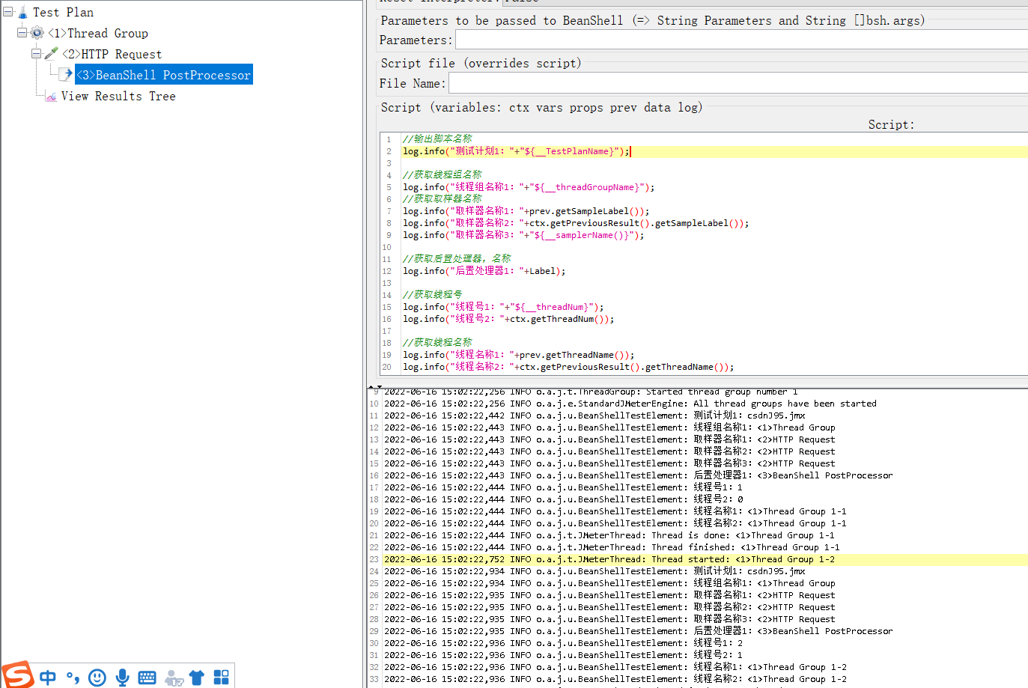1028x688 pixels.
Task: Click the 'Script file (overrides script)' section title
Action: pyautogui.click(x=481, y=64)
